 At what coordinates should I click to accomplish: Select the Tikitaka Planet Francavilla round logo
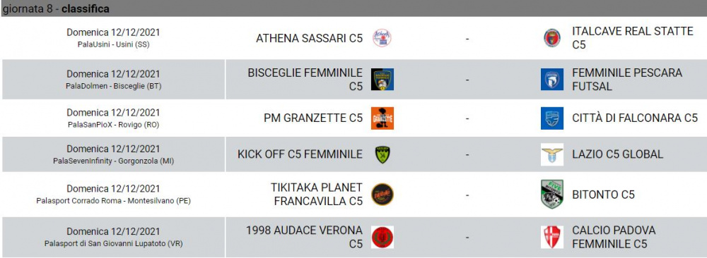(382, 195)
